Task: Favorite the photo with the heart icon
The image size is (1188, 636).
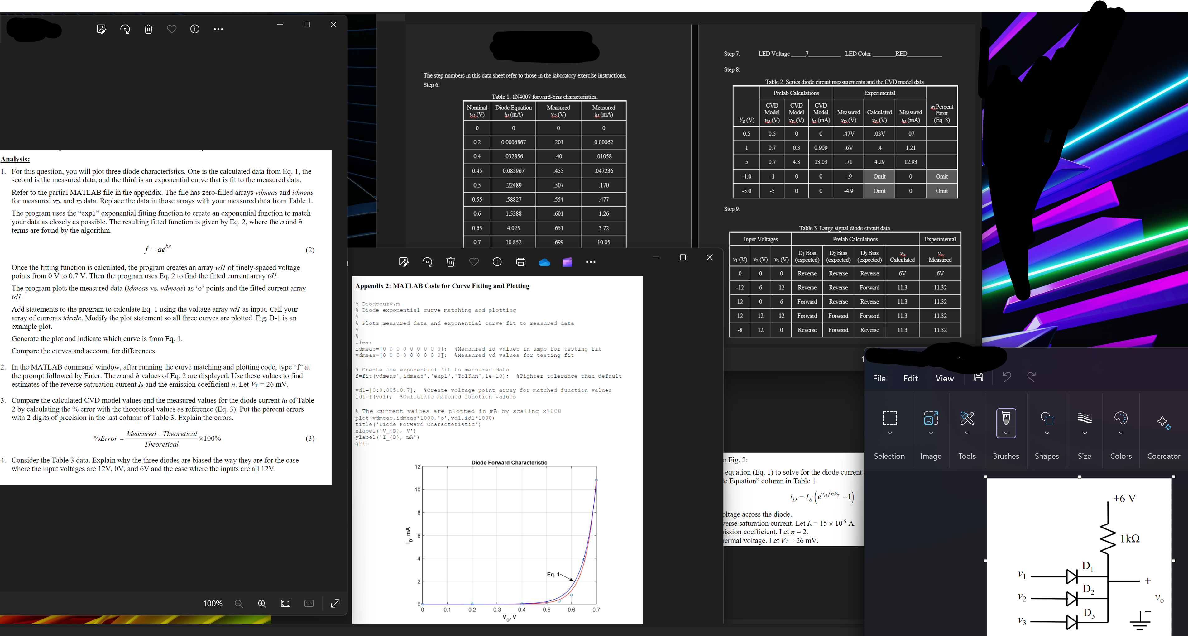Action: pos(171,29)
